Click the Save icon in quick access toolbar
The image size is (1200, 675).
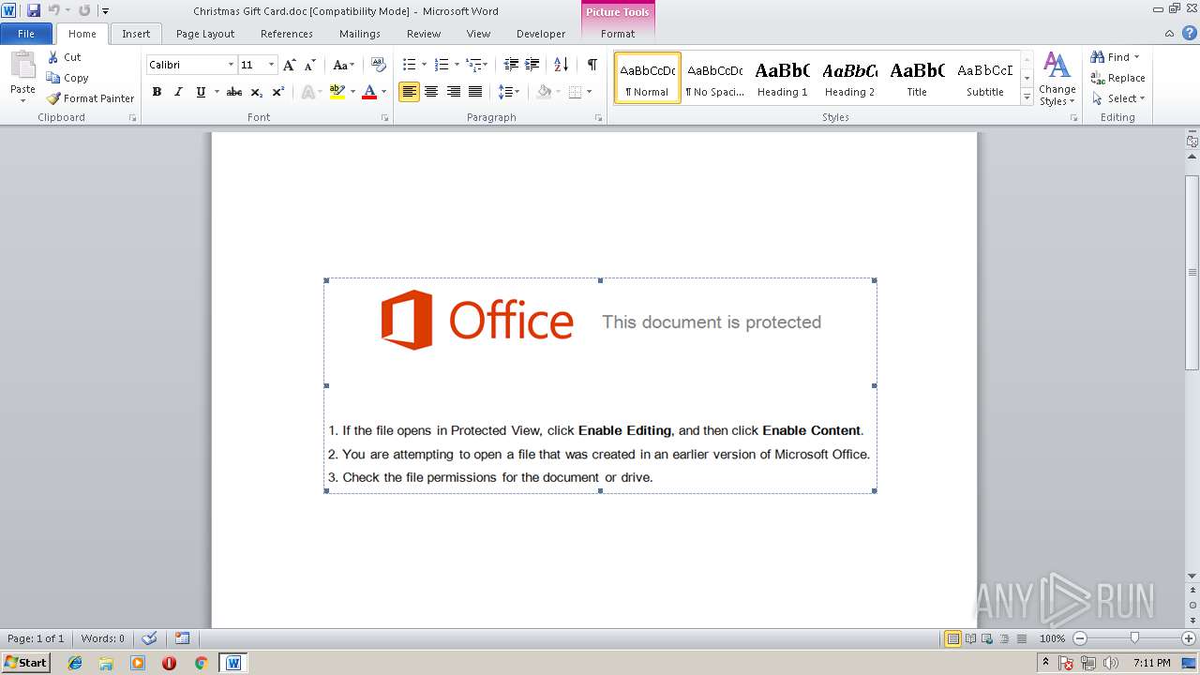(34, 10)
